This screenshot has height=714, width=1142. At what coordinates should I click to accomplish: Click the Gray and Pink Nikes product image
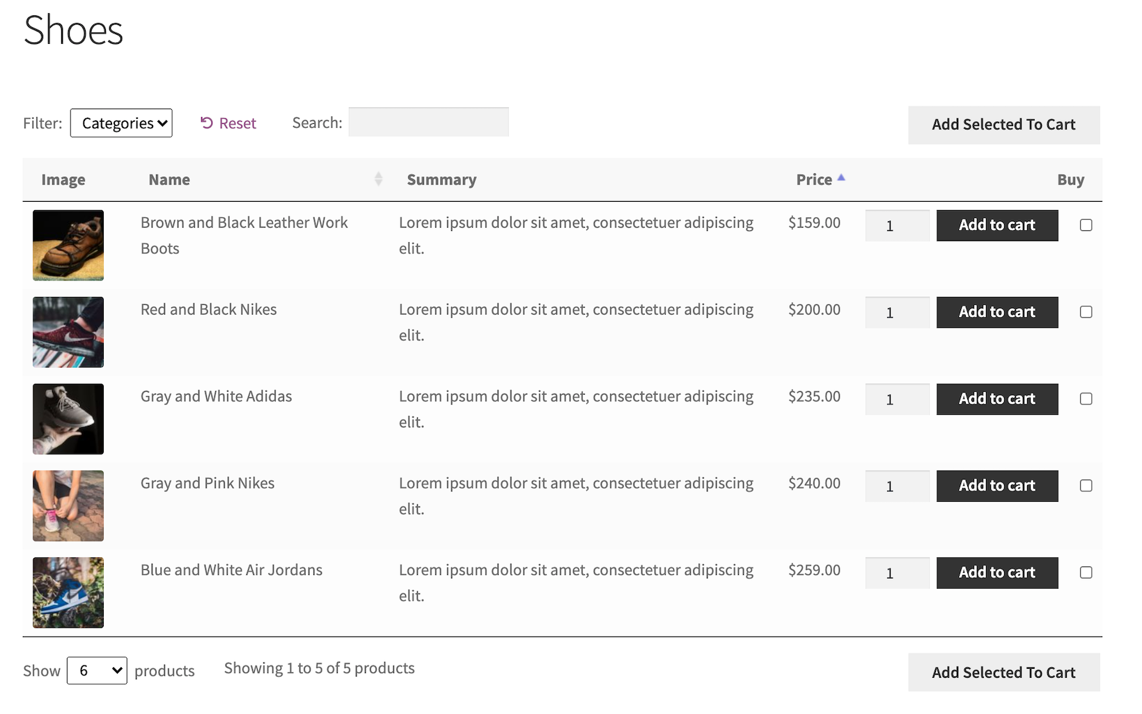point(68,506)
